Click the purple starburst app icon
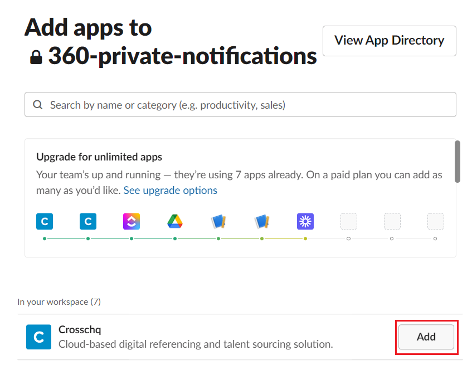 point(305,221)
